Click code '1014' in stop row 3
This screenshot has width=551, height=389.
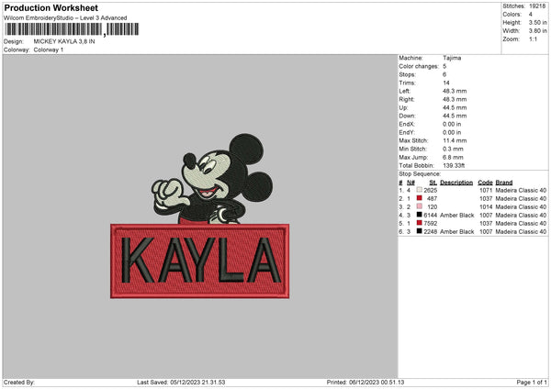point(486,206)
